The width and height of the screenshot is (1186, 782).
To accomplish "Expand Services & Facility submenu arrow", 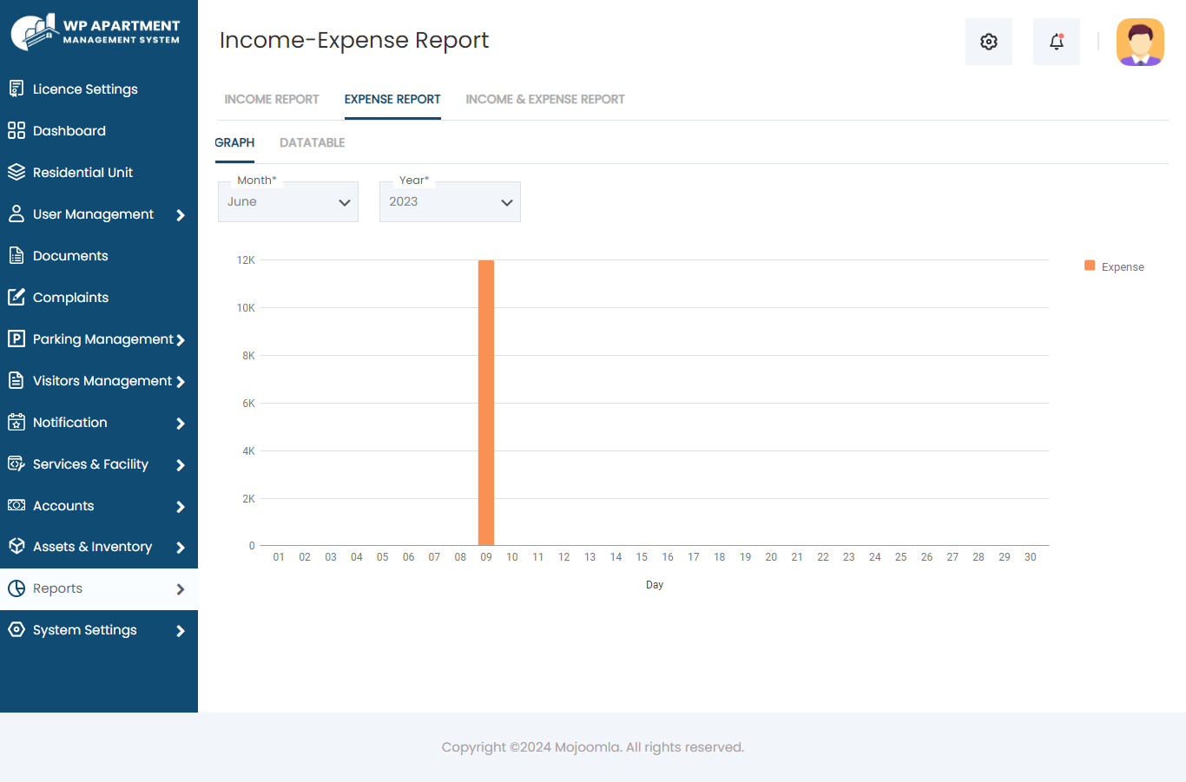I will (181, 465).
